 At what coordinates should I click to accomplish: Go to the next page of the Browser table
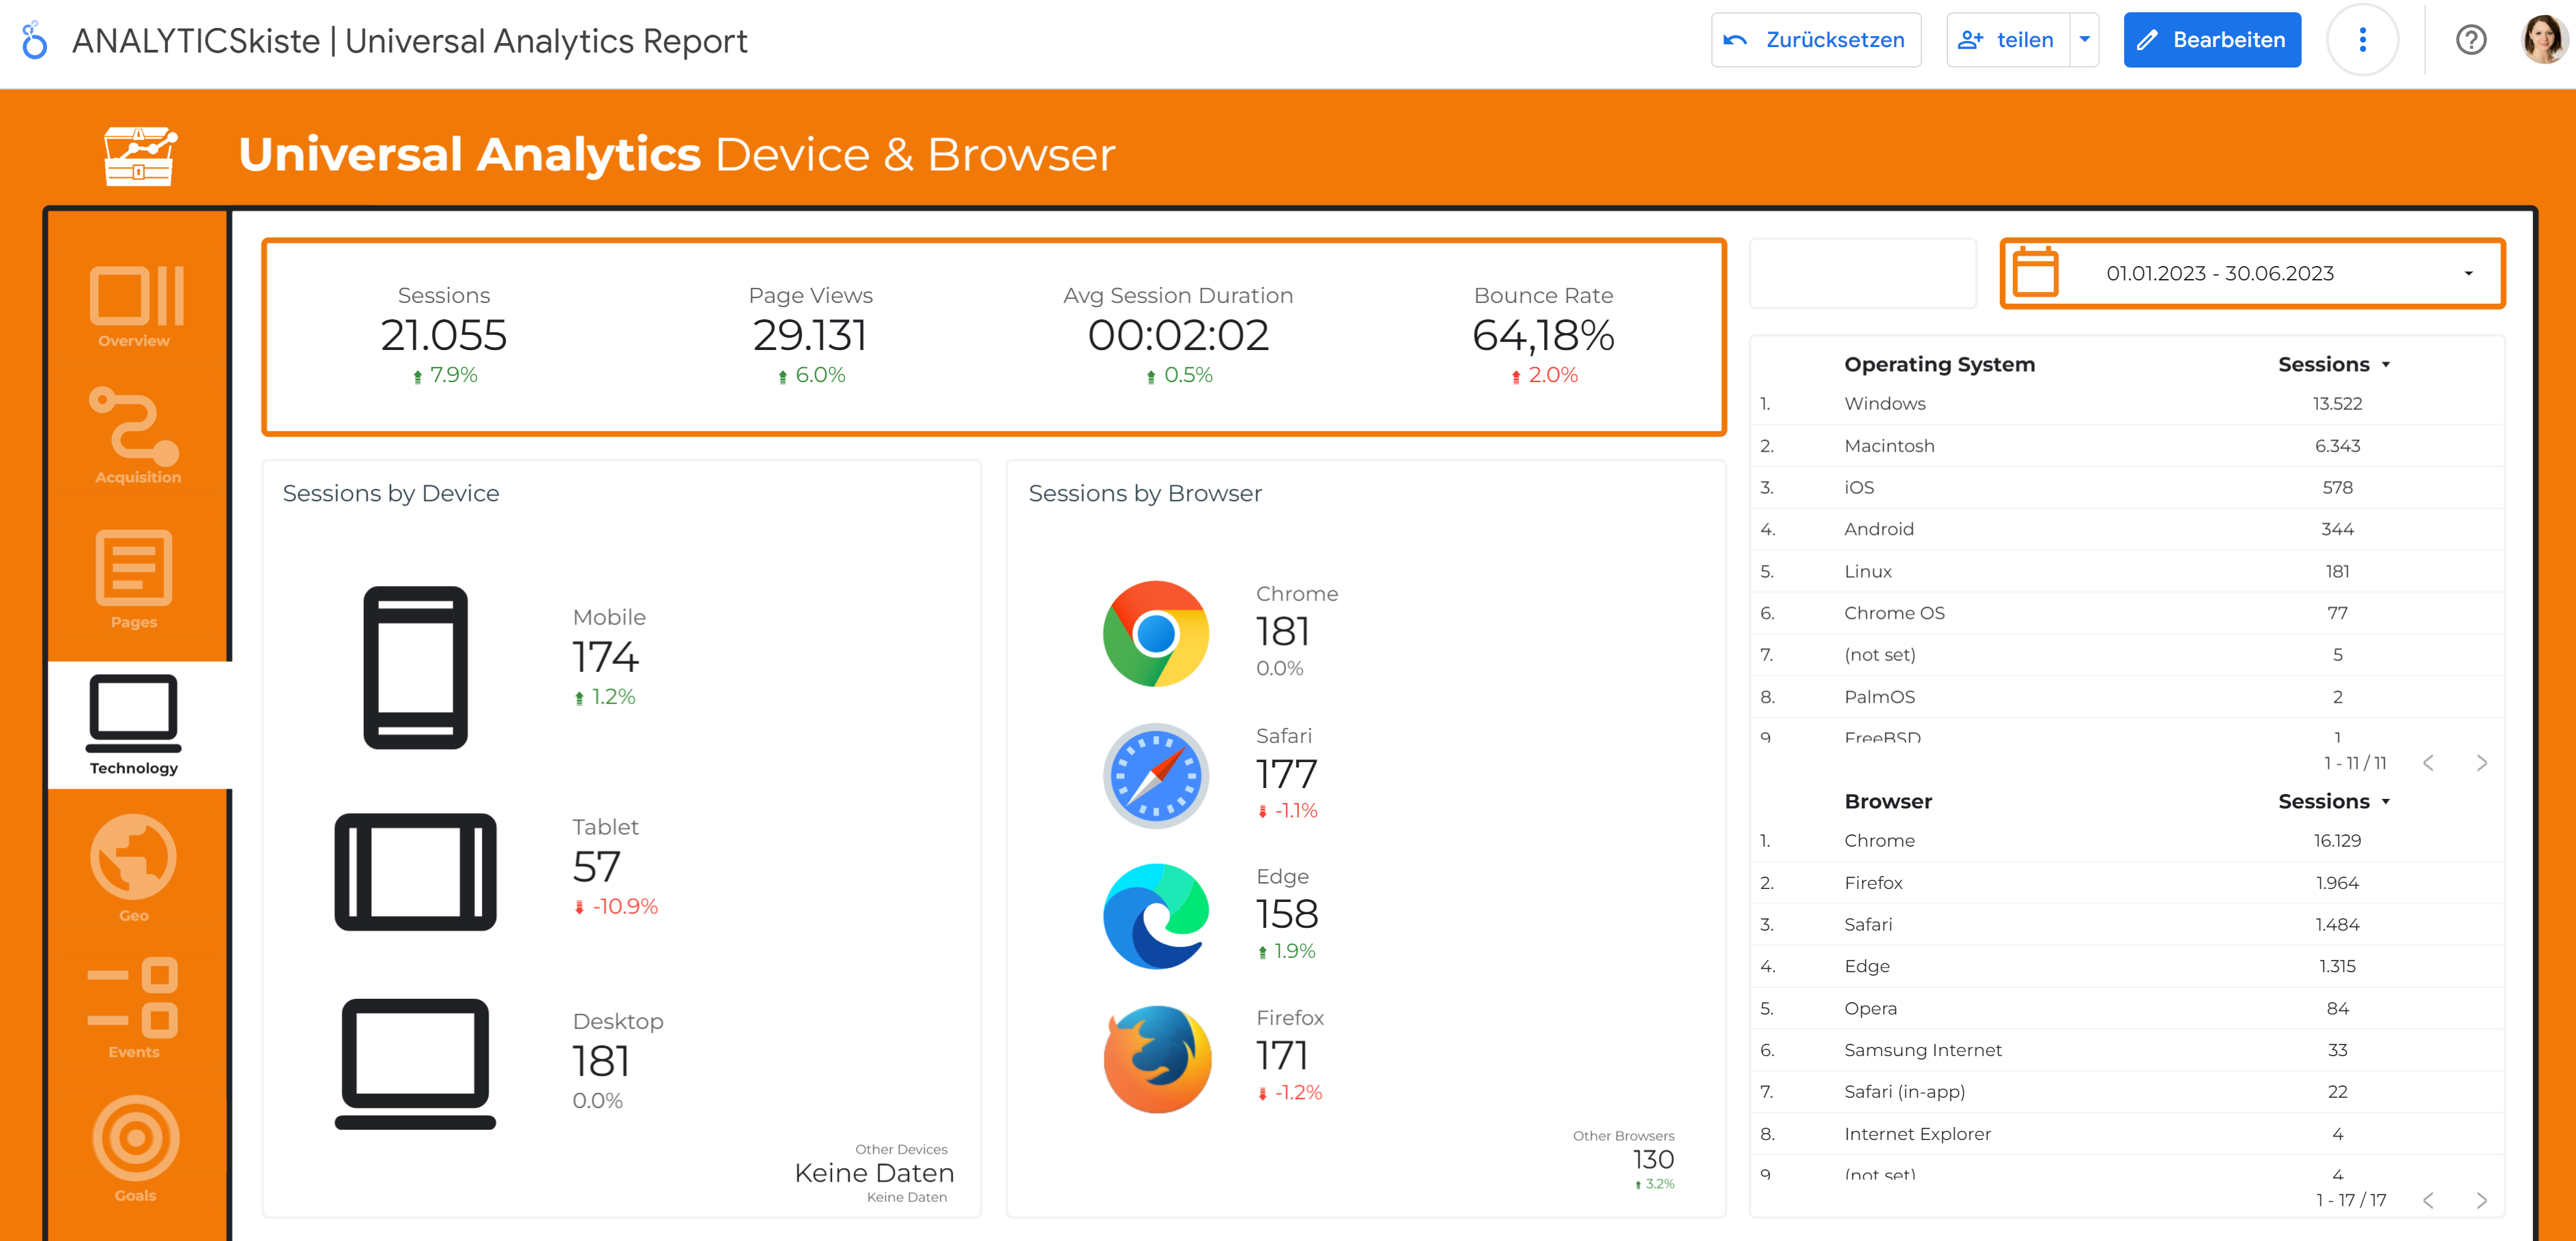2482,1200
